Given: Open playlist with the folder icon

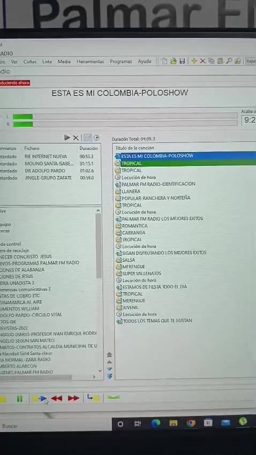Looking at the screenshot, I should [x=174, y=61].
